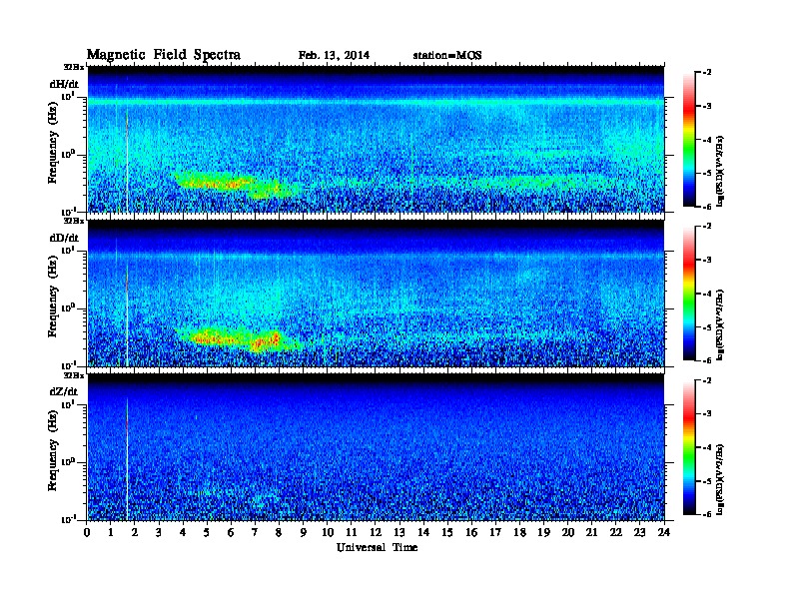The height and width of the screenshot is (611, 791).
Task: Click the "station=MOS" label
Action: click(x=447, y=56)
